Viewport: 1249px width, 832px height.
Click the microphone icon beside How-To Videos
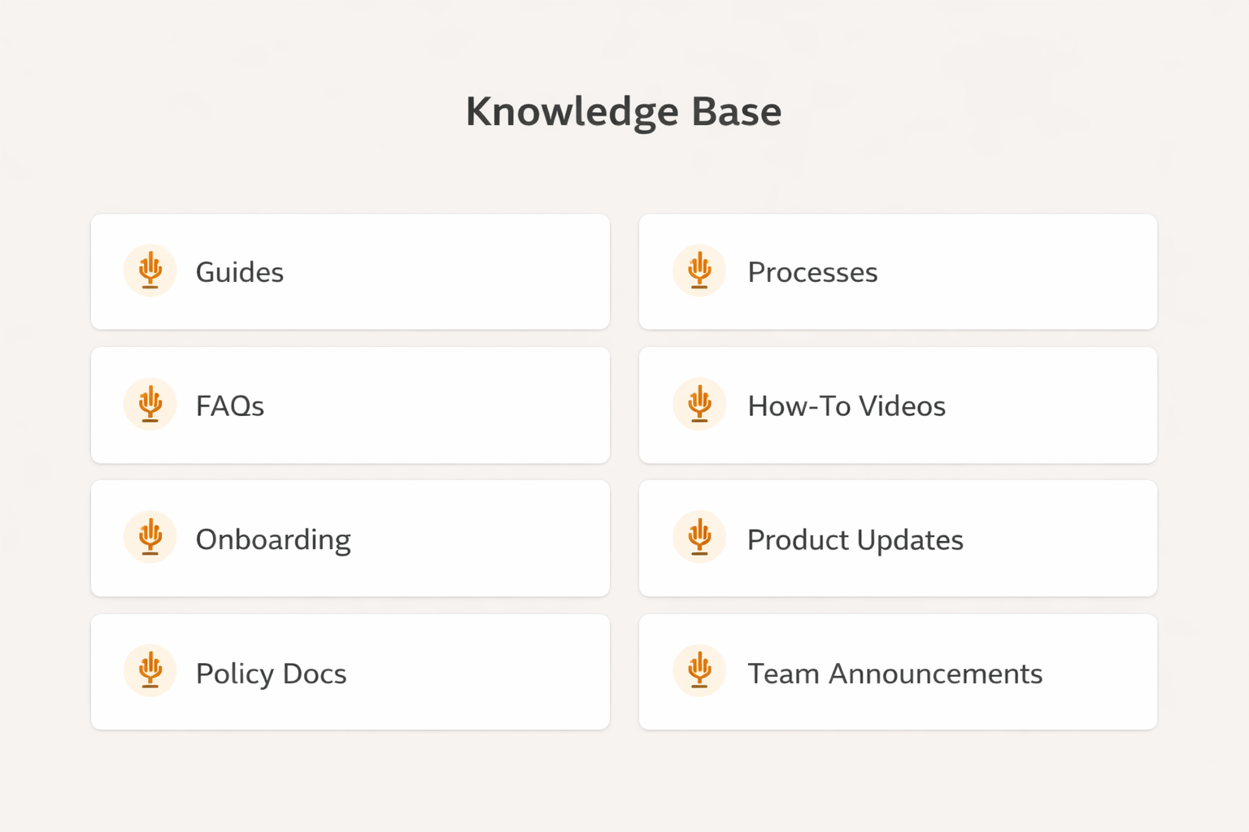point(698,404)
